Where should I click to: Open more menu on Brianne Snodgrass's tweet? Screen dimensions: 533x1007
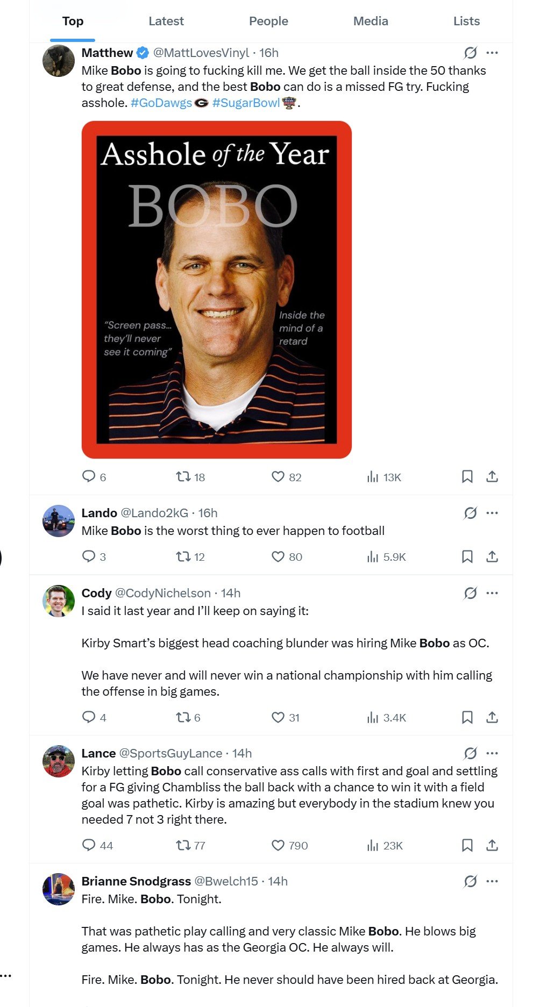492,881
